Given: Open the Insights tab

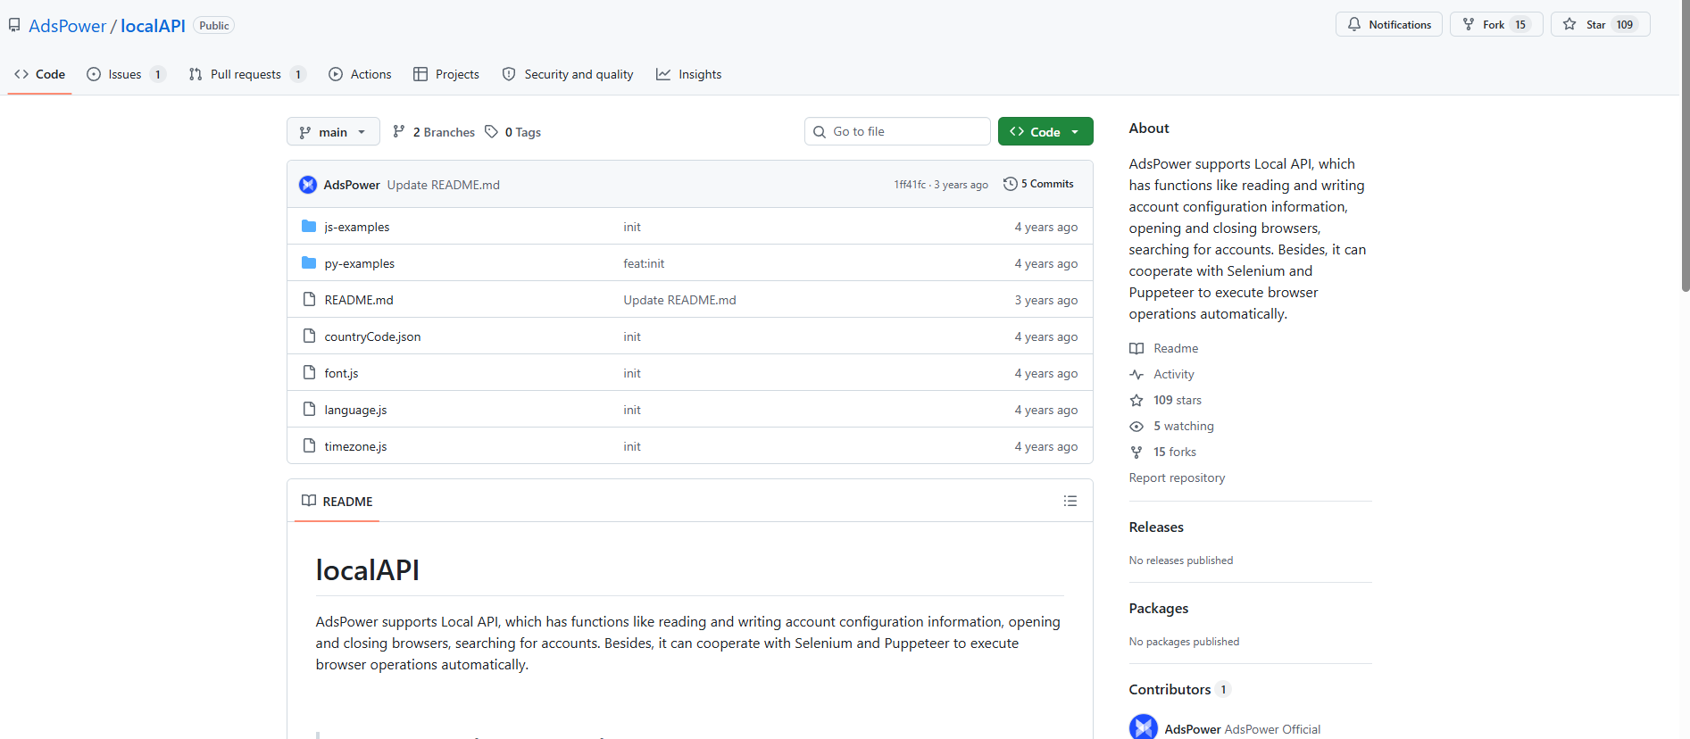Looking at the screenshot, I should (x=688, y=74).
